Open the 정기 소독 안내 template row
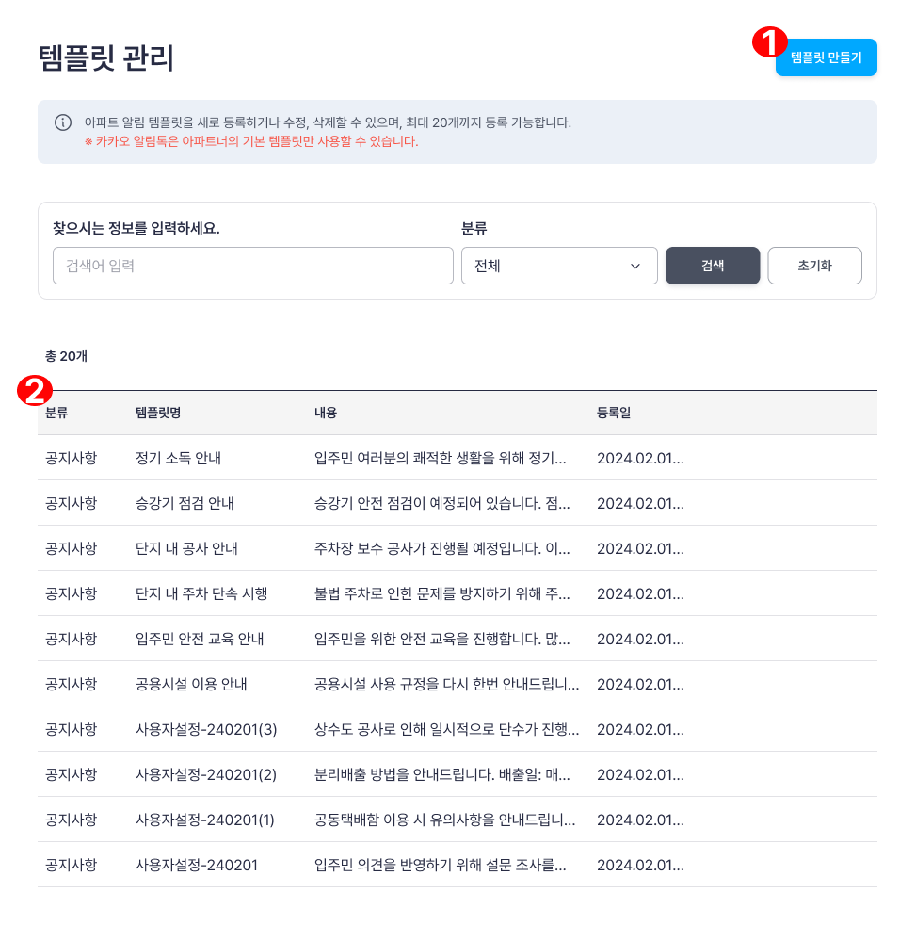Screen dimensions: 915x925 pyautogui.click(x=457, y=458)
